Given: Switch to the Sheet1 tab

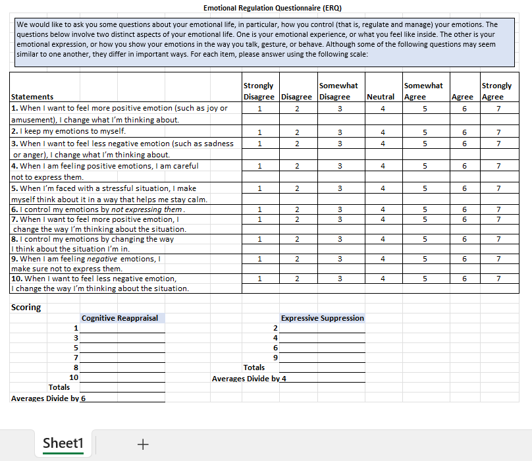Looking at the screenshot, I should point(64,444).
